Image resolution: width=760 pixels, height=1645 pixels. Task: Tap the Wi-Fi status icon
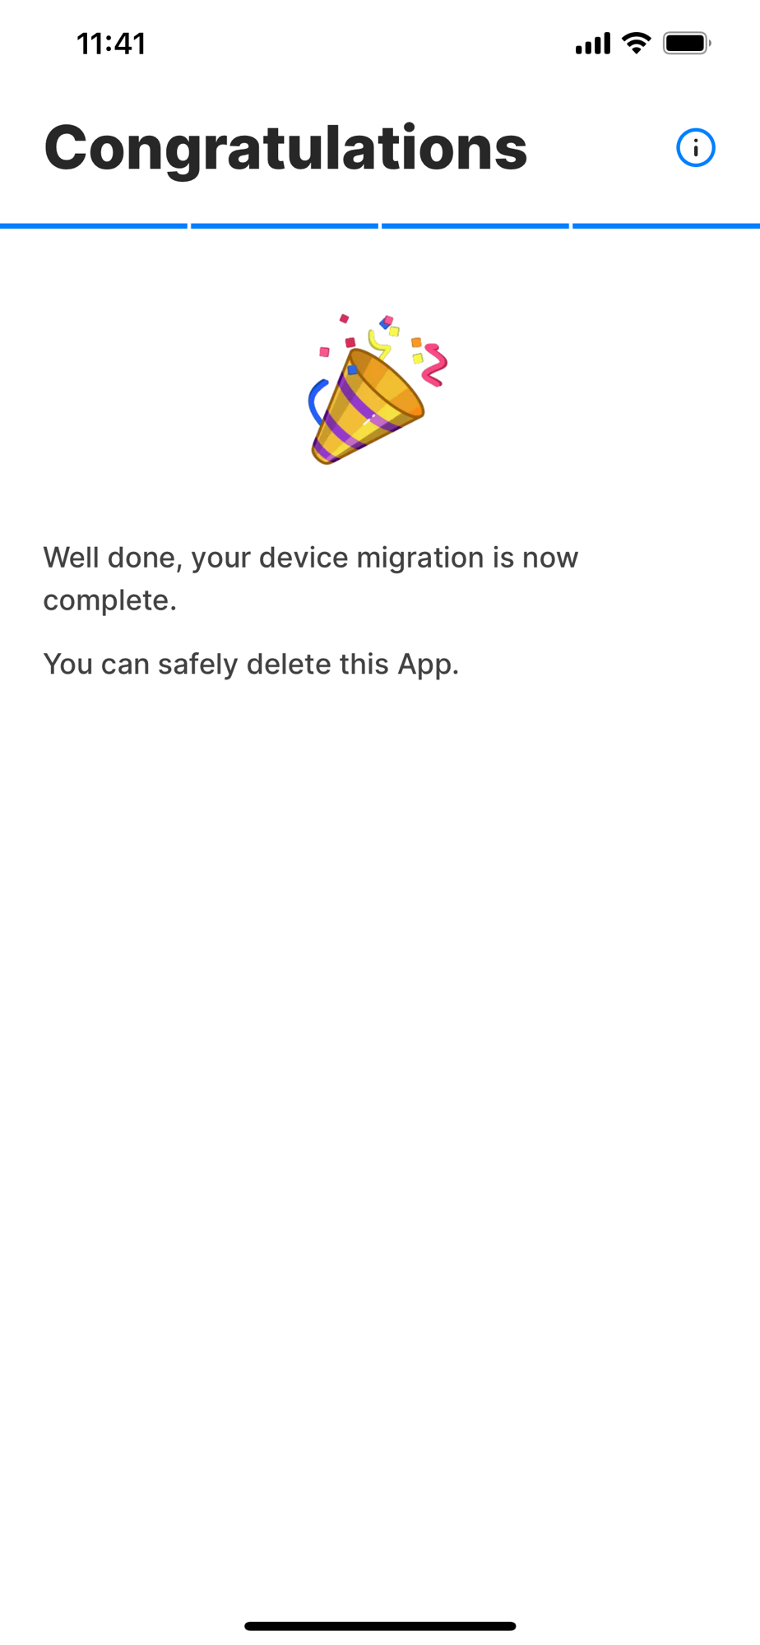coord(637,43)
